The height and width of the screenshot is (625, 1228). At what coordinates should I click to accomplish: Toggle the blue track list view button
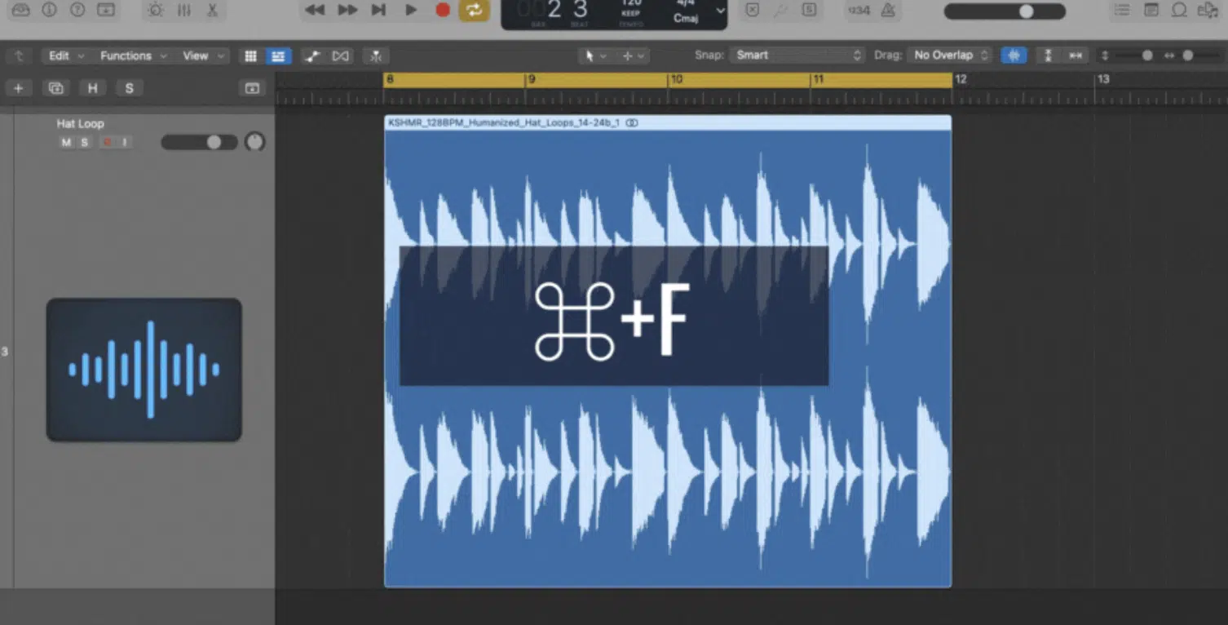(x=278, y=55)
